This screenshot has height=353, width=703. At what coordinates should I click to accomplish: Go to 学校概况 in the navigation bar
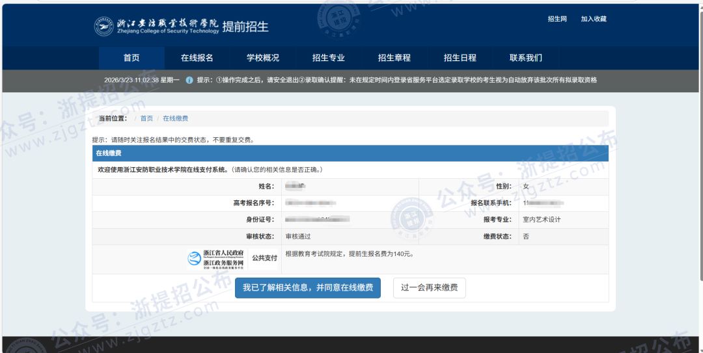[x=263, y=58]
